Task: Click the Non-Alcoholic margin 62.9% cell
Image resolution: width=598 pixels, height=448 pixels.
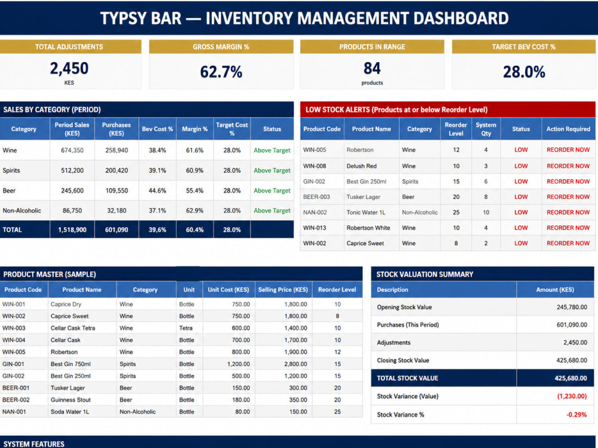Action: tap(194, 211)
